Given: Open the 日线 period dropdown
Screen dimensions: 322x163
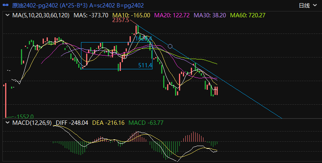Looking at the screenshot, I should tap(307, 6).
